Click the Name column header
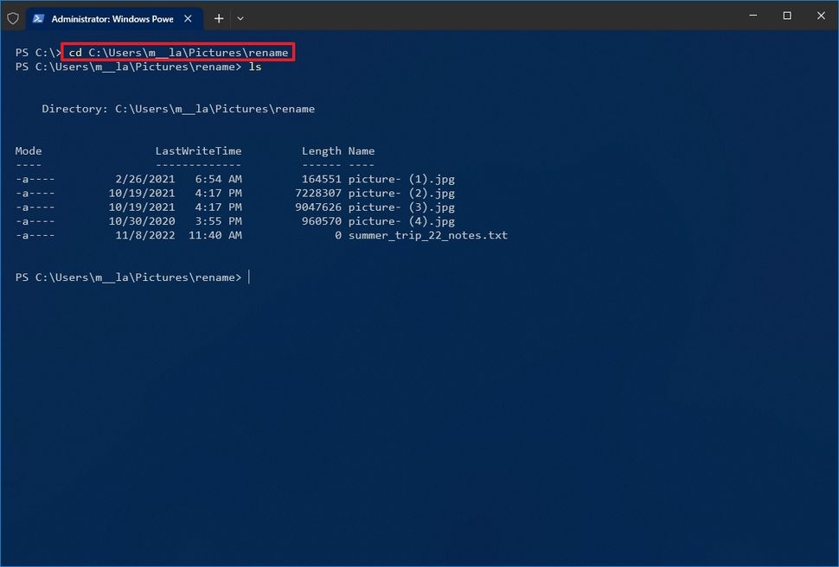The width and height of the screenshot is (839, 567). 362,150
